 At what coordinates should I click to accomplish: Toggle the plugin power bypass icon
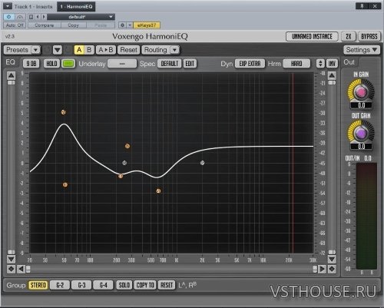point(8,17)
